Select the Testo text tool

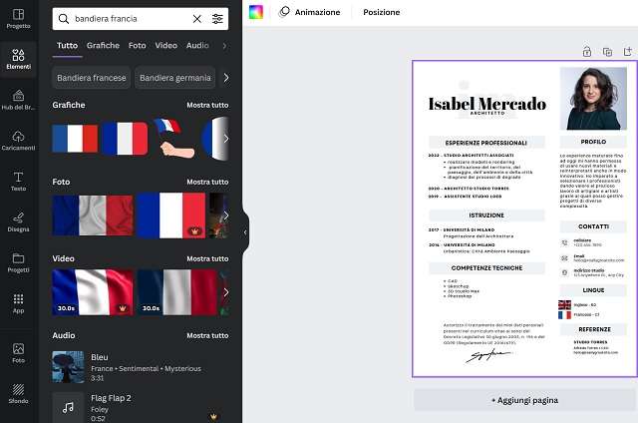point(18,182)
